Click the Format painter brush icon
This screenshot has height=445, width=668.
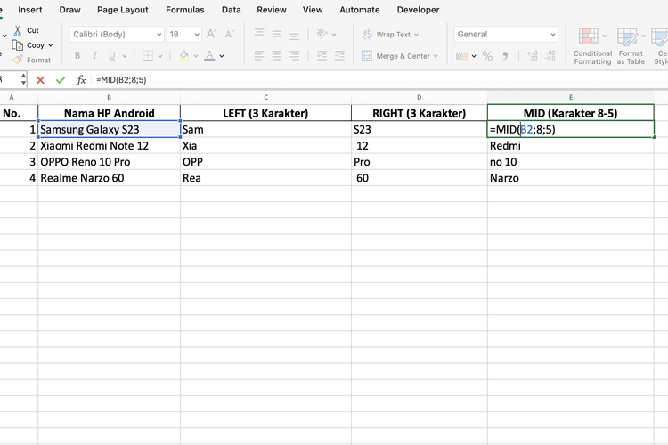click(x=18, y=60)
